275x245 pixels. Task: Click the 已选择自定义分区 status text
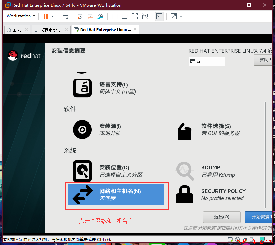(121, 175)
